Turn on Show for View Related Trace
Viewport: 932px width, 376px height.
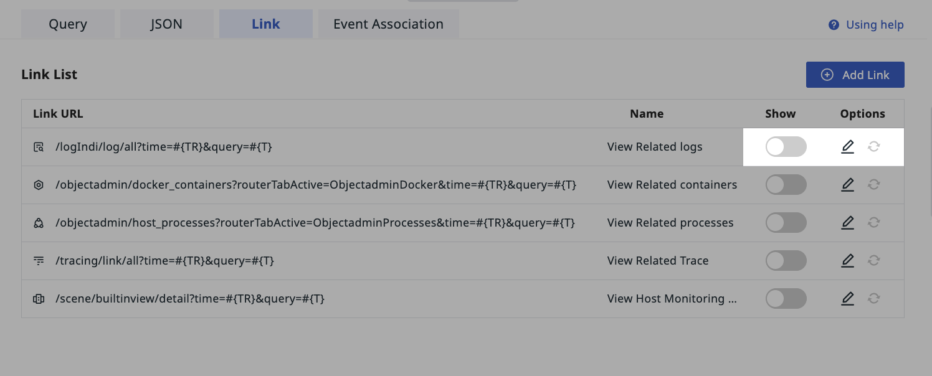click(786, 261)
